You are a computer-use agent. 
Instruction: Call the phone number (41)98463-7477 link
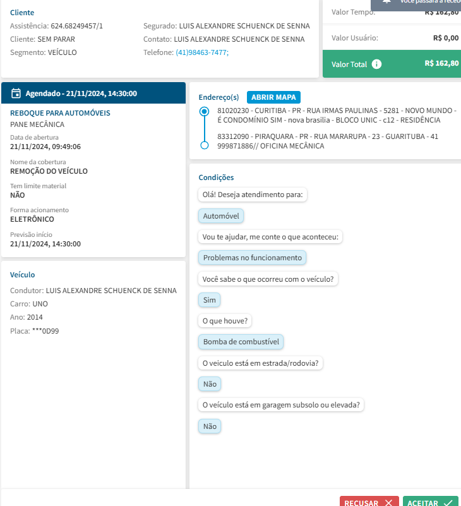pos(202,52)
